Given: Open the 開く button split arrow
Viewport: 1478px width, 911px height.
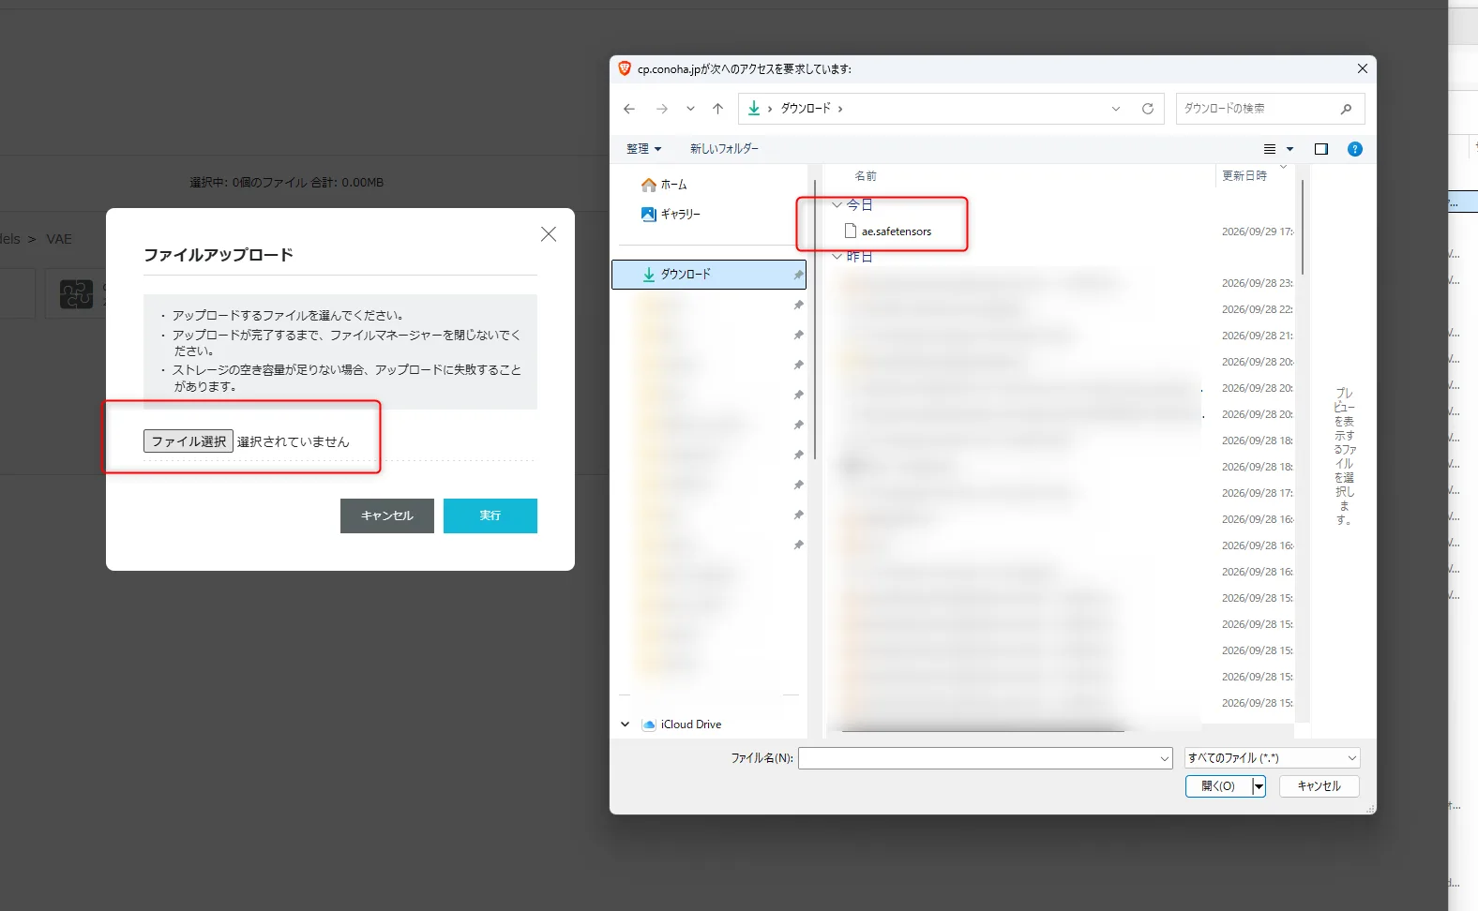Looking at the screenshot, I should 1259,786.
